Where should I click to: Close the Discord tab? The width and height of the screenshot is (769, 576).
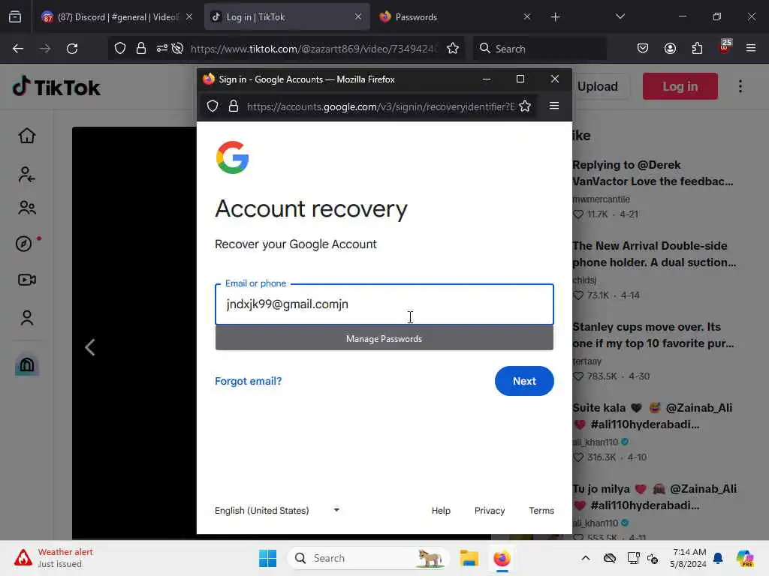tap(189, 17)
